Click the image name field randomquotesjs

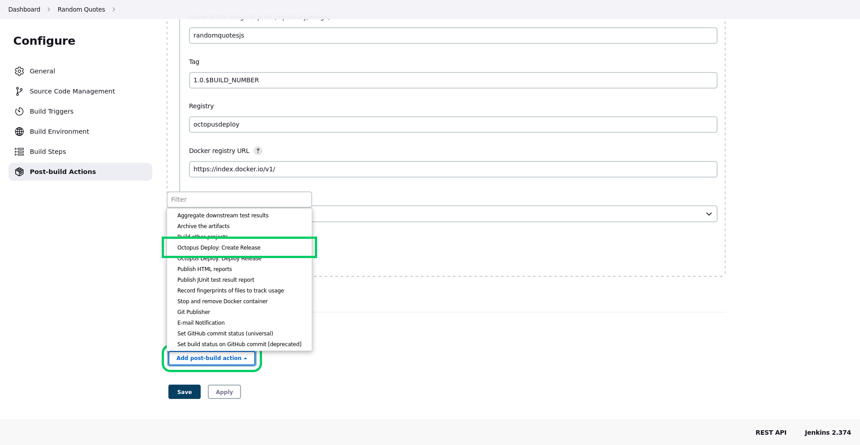coord(453,35)
